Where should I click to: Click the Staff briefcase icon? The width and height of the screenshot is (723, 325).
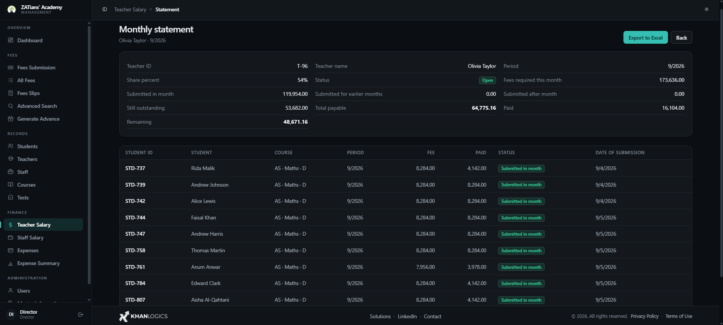pos(11,172)
